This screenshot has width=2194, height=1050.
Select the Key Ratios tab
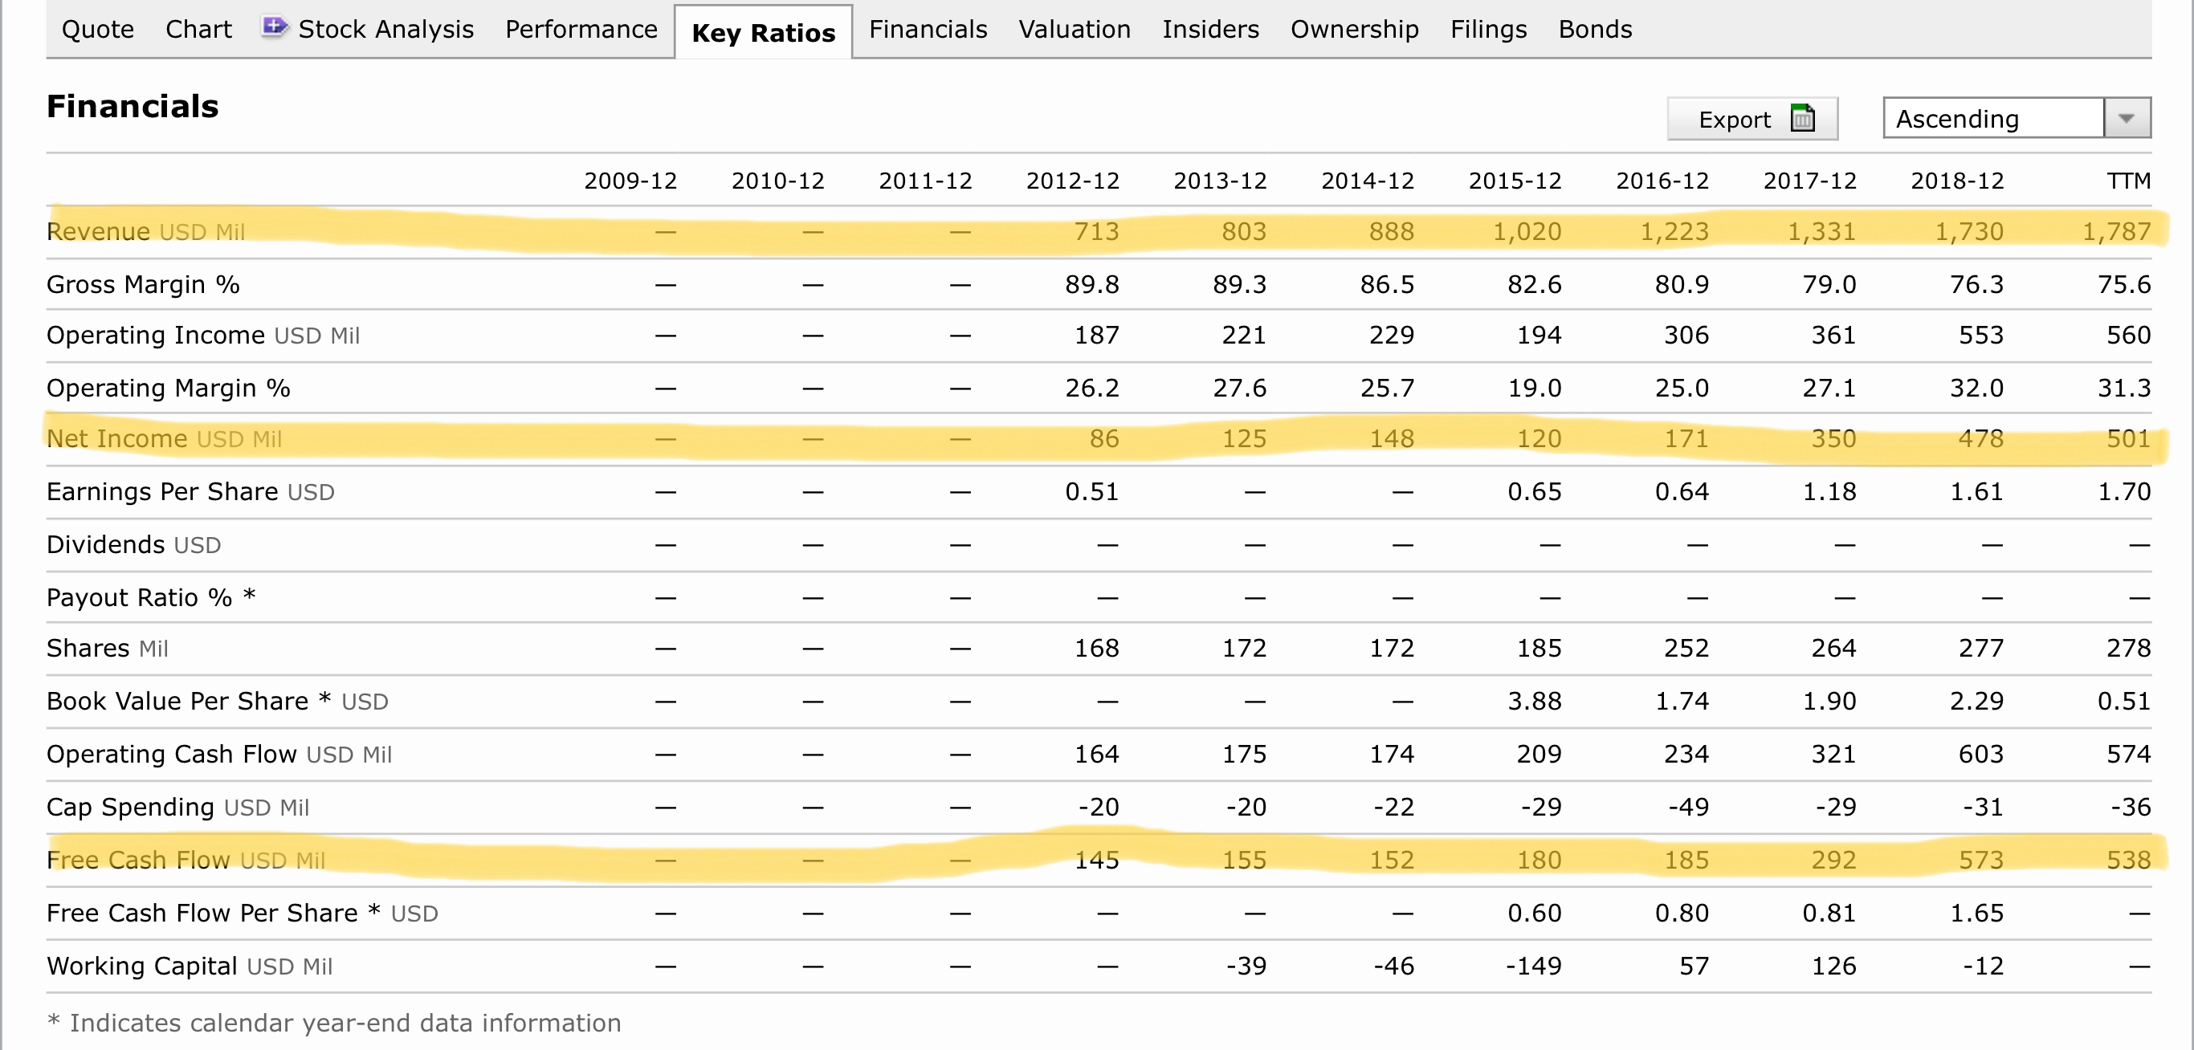763,33
